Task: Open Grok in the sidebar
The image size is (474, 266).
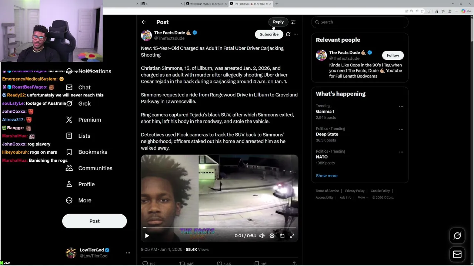Action: point(78,103)
